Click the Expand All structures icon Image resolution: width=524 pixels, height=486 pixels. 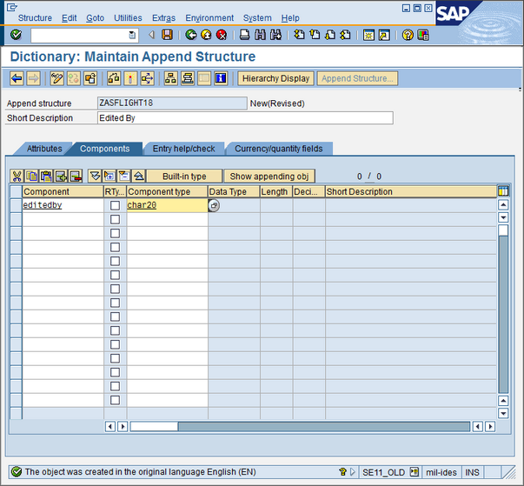coord(95,176)
